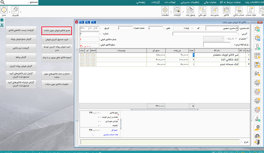Click the ۴۶۰,۰۰۰ total in table footer
This screenshot has width=264, height=153.
pos(156,106)
